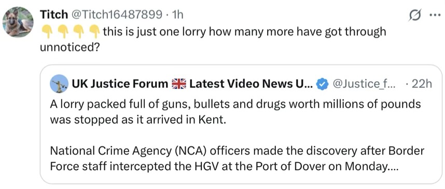Click the word 'unnoticed?' in the post
This screenshot has height=189, width=445.
pyautogui.click(x=69, y=47)
